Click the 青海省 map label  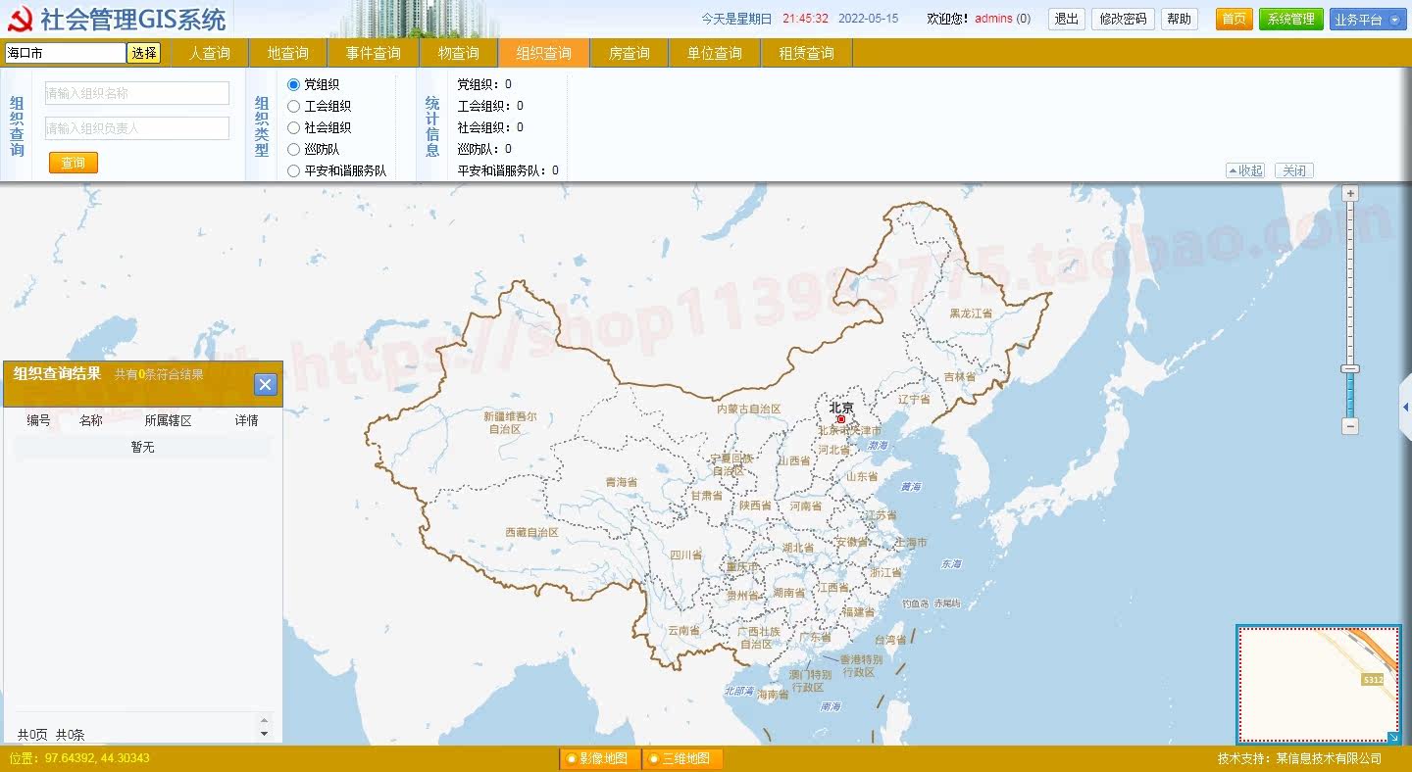point(621,482)
